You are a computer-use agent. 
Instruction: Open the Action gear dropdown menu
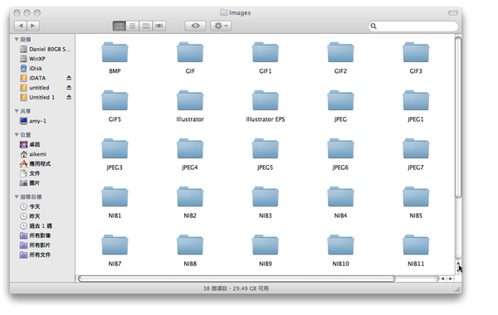221,26
